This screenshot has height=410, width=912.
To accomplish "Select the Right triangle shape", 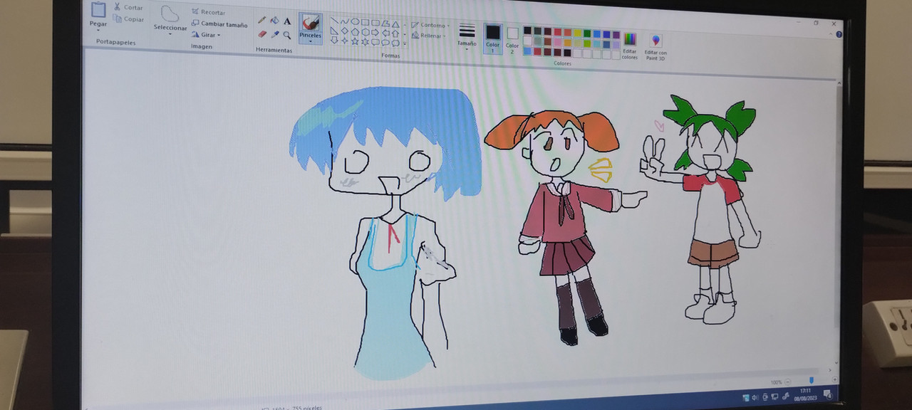I will (x=334, y=31).
